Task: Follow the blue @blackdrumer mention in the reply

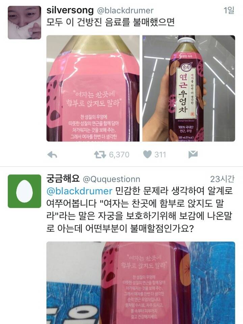Action: click(80, 191)
